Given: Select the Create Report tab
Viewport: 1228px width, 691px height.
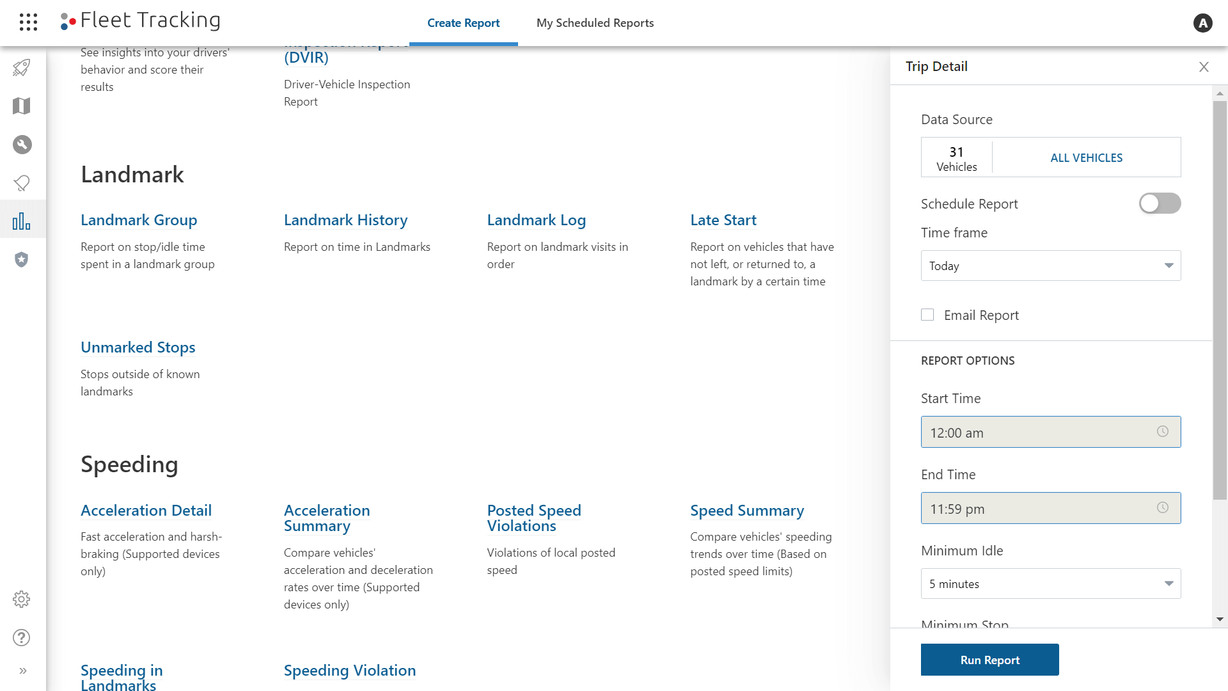Looking at the screenshot, I should (463, 23).
